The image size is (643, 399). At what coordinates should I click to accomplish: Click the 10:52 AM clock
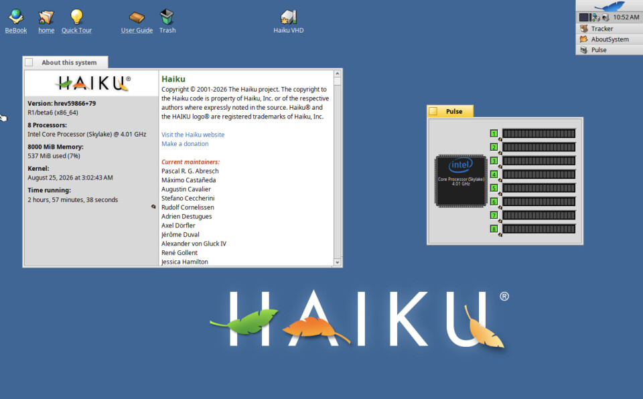coord(626,17)
